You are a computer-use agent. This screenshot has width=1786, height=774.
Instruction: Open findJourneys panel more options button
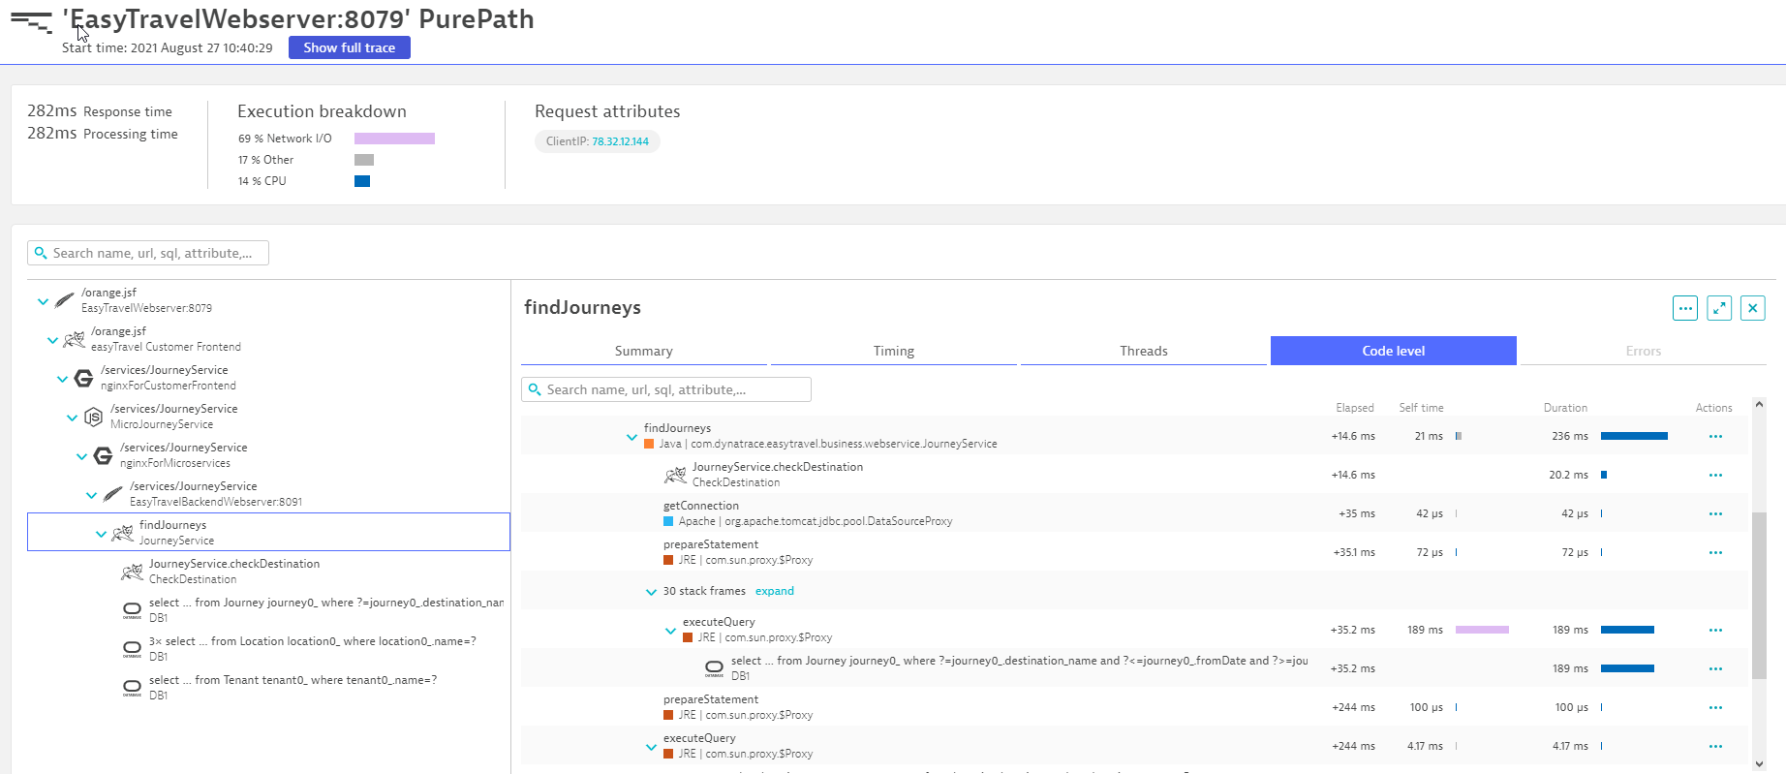1685,308
